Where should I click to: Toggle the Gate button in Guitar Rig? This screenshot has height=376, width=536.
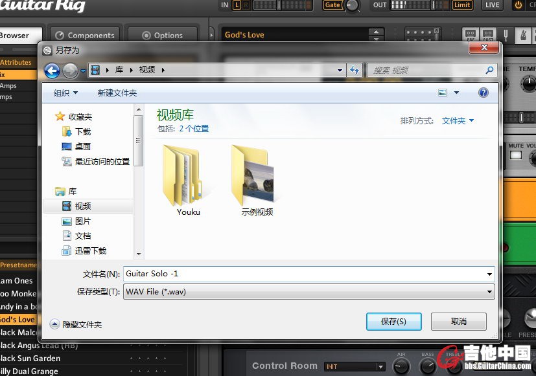point(332,5)
